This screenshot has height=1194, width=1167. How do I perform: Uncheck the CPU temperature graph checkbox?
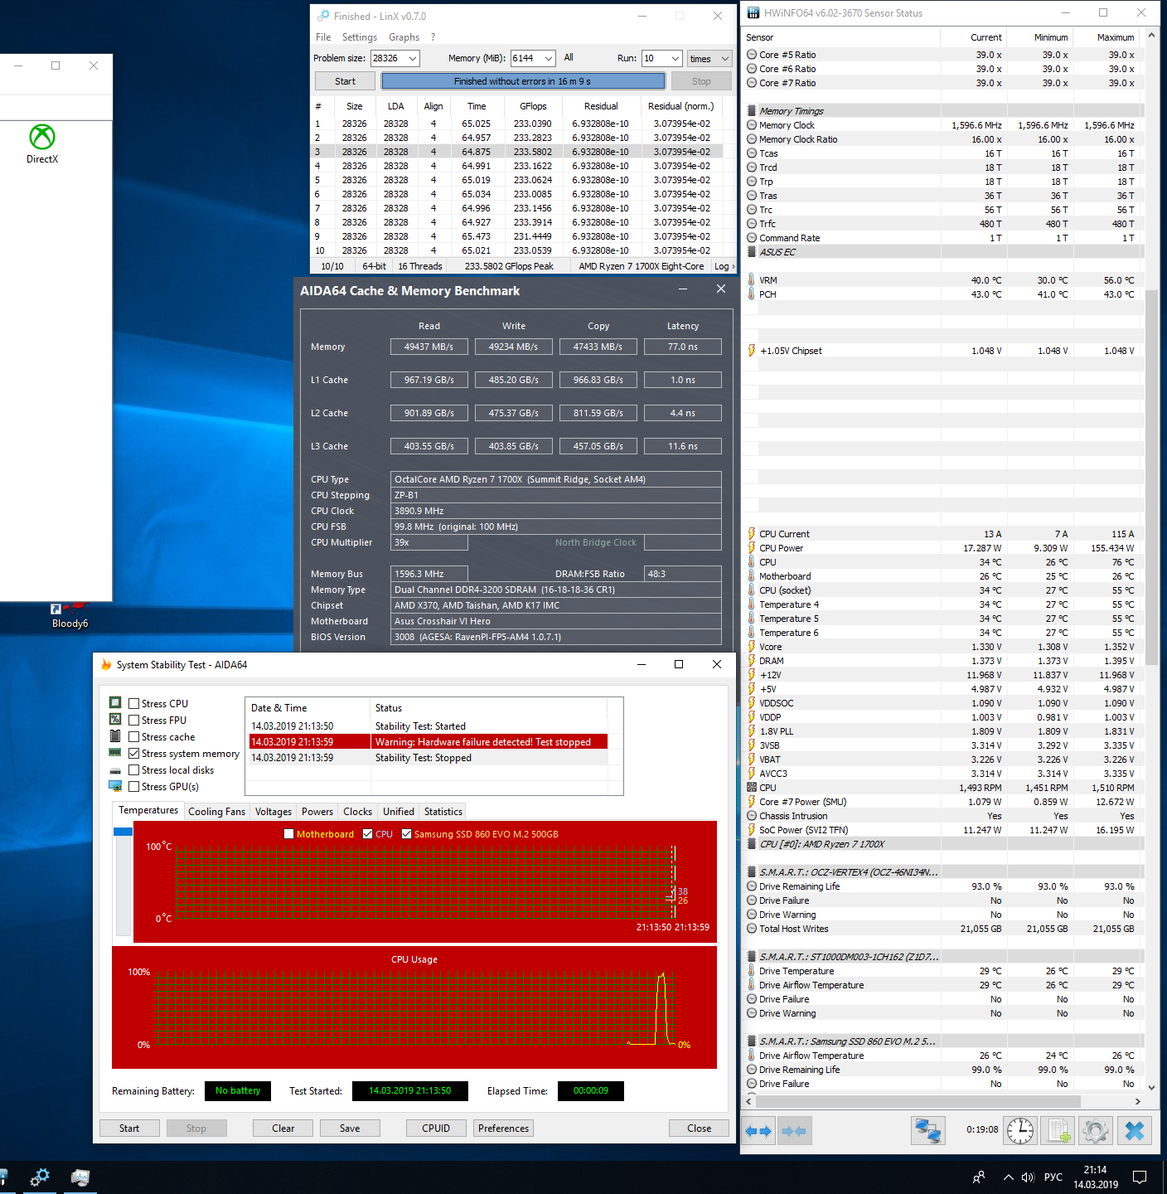coord(367,834)
